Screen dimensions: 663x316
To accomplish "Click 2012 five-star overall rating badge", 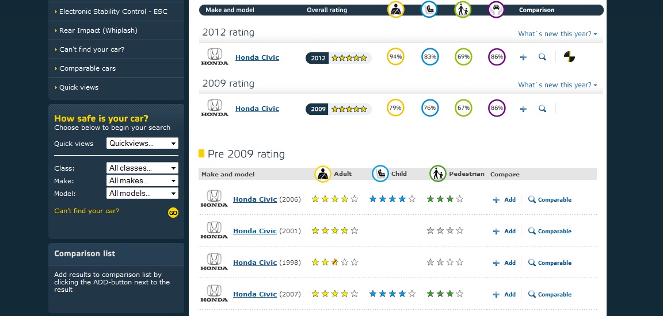I will 338,58.
